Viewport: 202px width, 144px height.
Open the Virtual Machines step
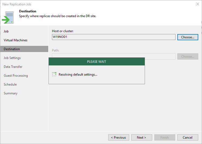(16, 40)
